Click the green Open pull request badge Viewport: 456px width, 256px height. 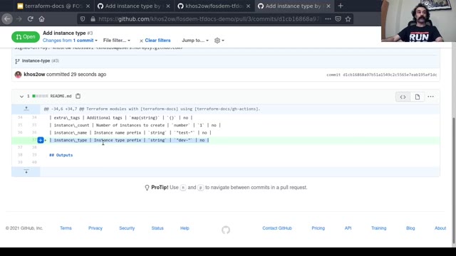pyautogui.click(x=26, y=37)
